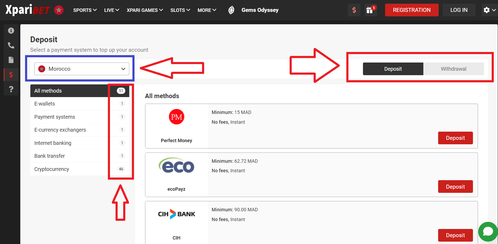The image size is (498, 244).
Task: Select the dollar payments sidebar icon
Action: click(x=11, y=75)
